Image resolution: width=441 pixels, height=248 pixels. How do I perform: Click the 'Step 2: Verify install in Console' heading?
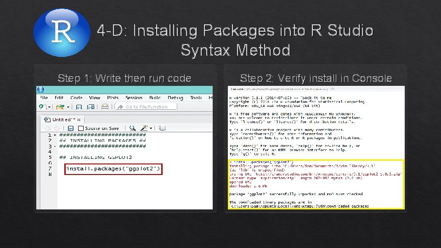(316, 78)
